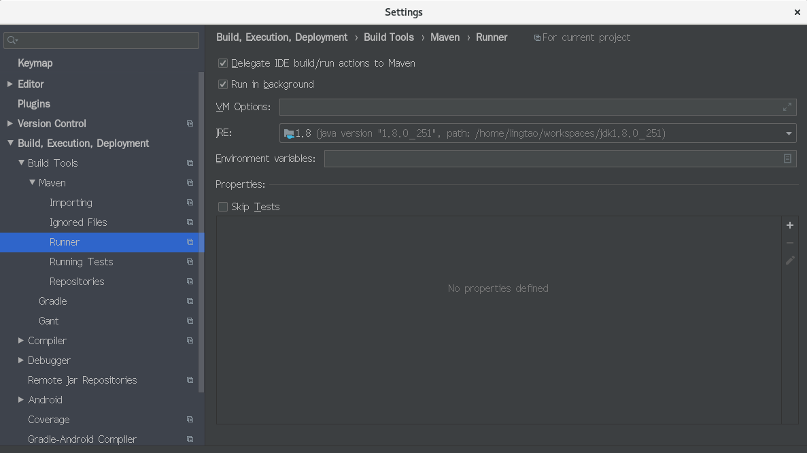Click the 'No properties defined' placeholder text
The height and width of the screenshot is (453, 807).
498,288
